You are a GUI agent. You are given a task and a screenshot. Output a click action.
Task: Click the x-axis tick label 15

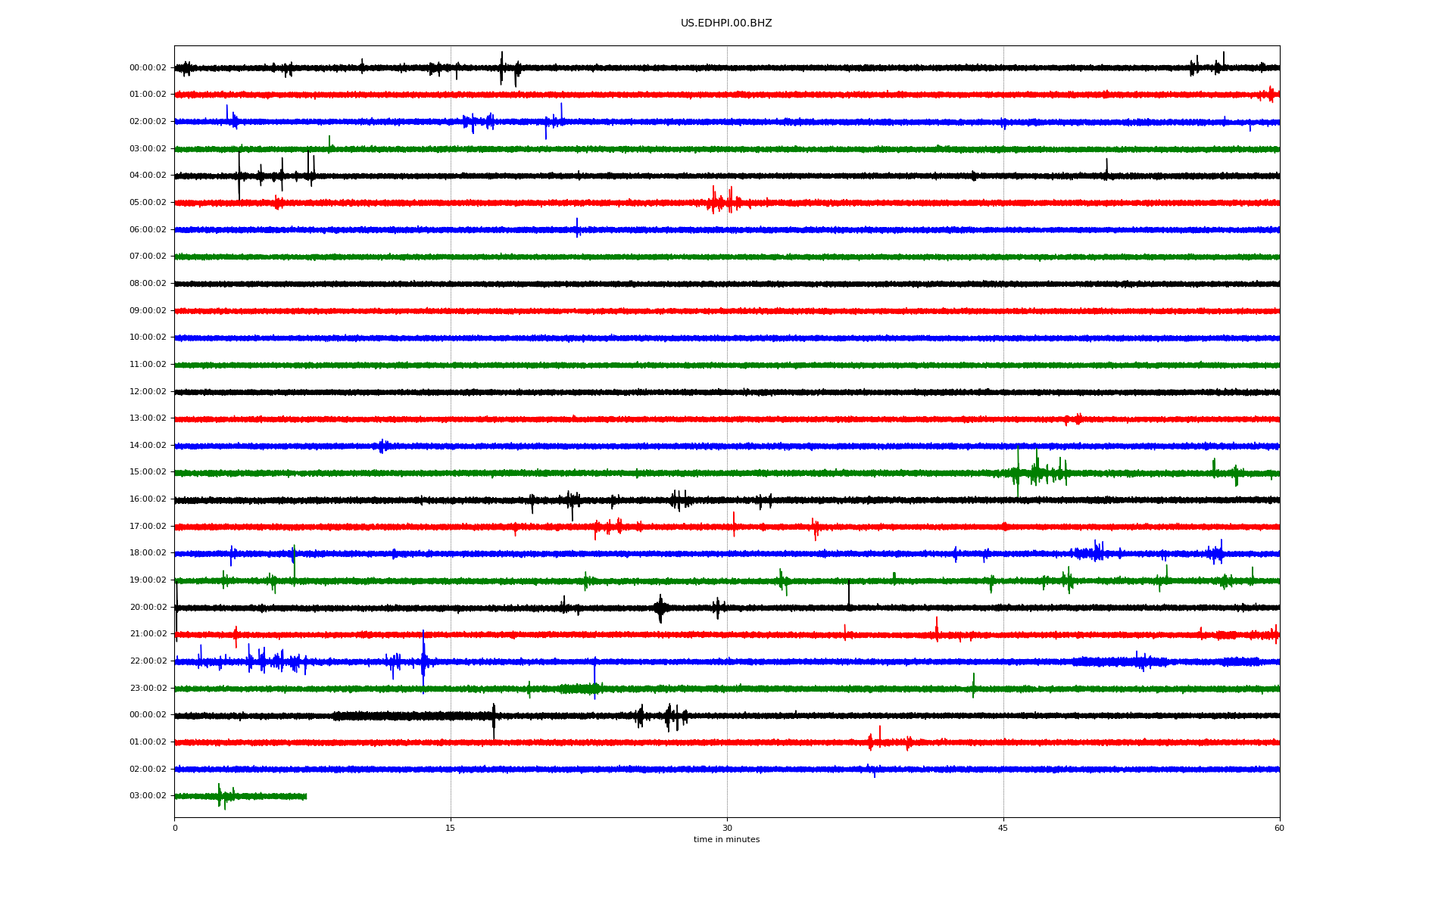coord(451,828)
